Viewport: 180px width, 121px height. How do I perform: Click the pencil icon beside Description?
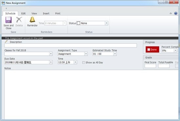click(x=6, y=41)
